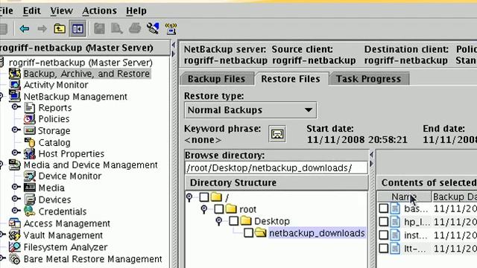477x268 pixels.
Task: Click the Bare Metal Restore Management icon
Action: pos(15,259)
